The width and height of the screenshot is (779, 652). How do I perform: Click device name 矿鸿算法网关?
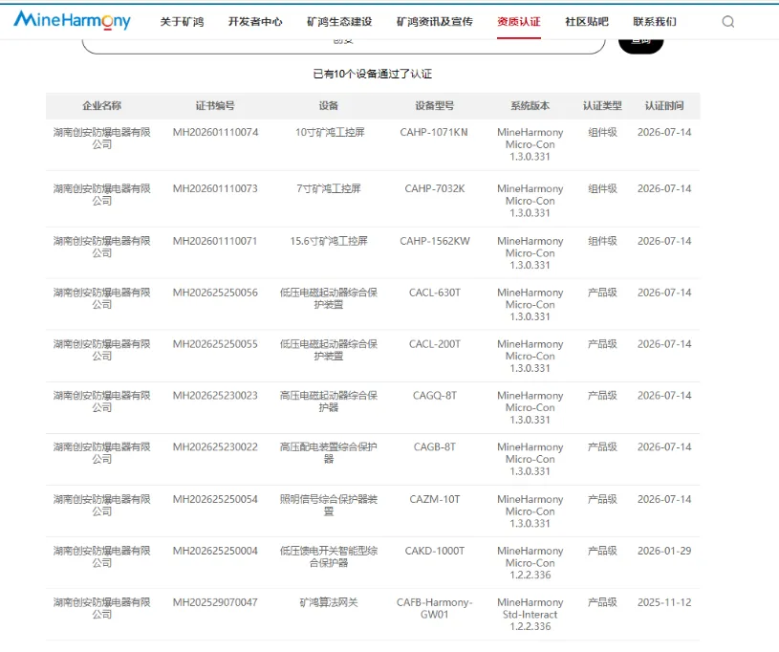[329, 602]
